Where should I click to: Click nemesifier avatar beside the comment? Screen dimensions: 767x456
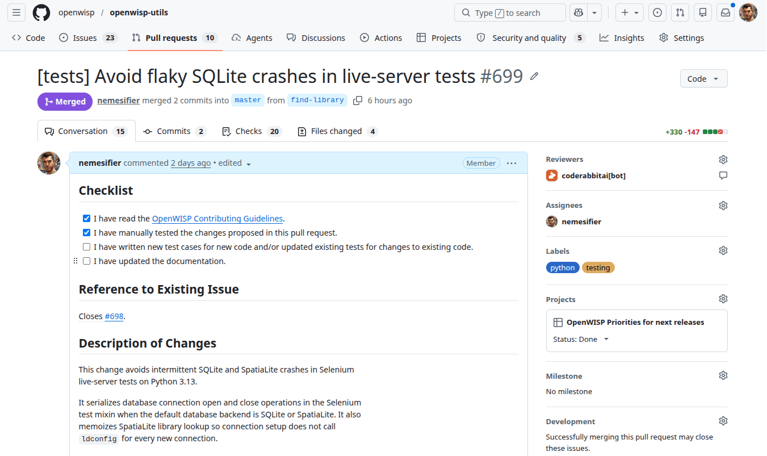[49, 163]
